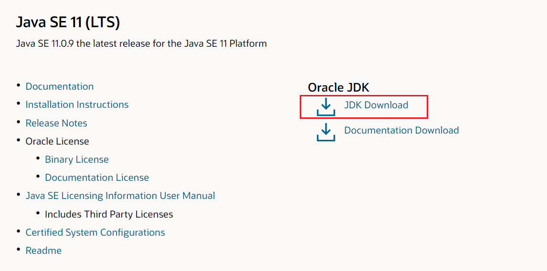Go to Installation Instructions
The image size is (547, 271).
point(77,104)
